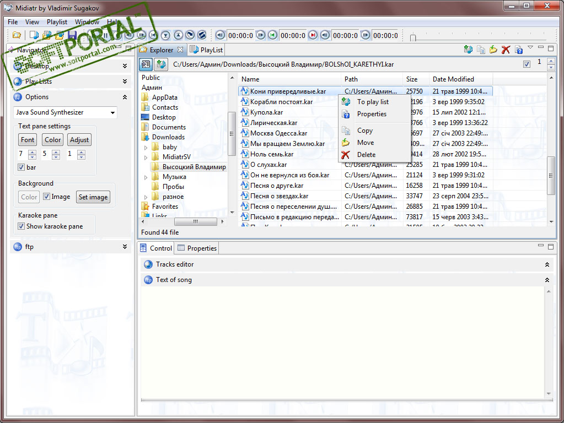Click the round button left of first timer
Viewport: 564px width, 423px height.
click(x=220, y=35)
